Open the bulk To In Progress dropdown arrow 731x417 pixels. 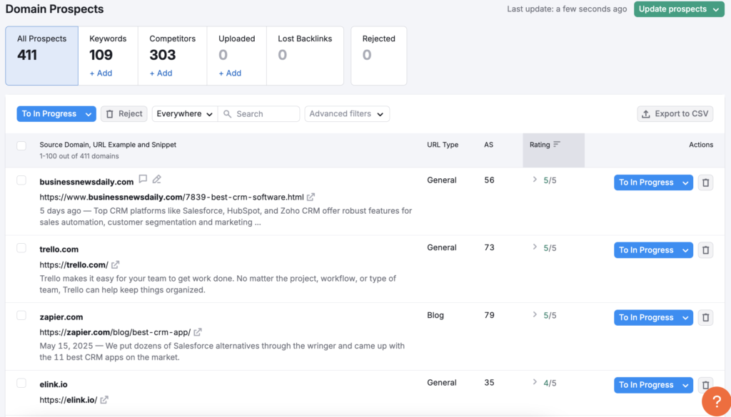click(88, 114)
